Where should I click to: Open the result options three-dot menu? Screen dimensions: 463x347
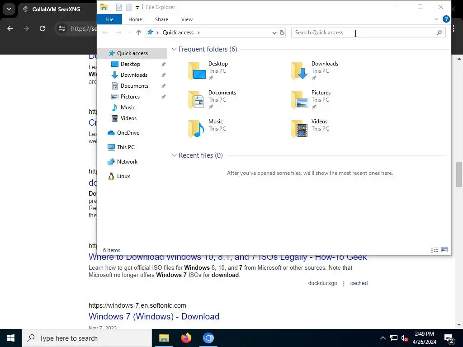(x=344, y=284)
